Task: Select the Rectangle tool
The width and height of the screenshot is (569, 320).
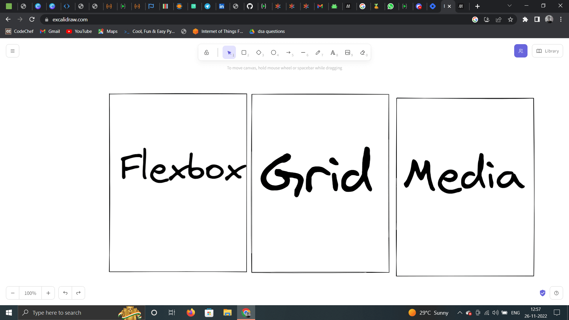Action: coord(244,52)
